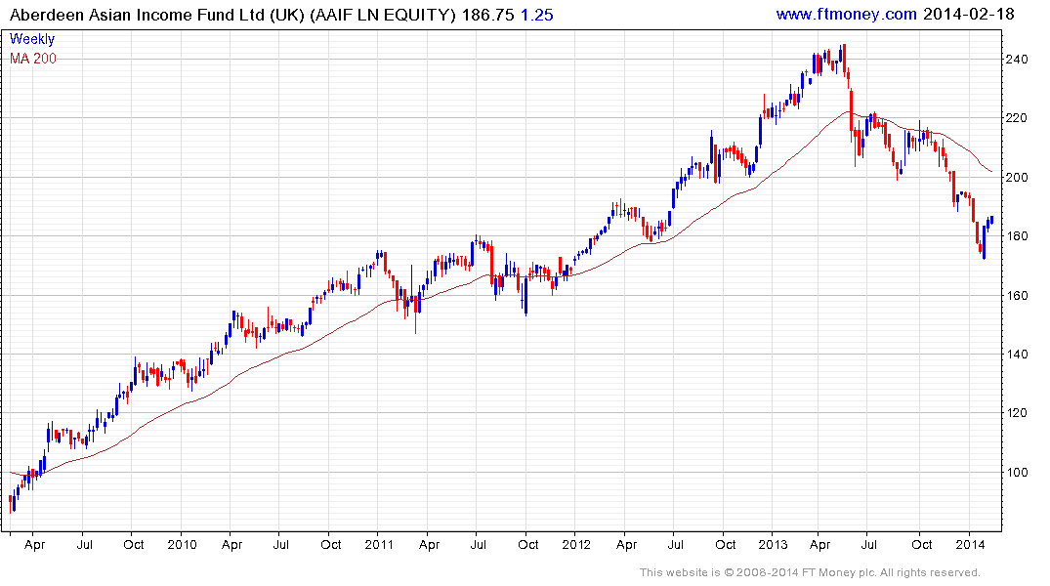Click the 180 y-axis label
1050x586 pixels.
1017,235
